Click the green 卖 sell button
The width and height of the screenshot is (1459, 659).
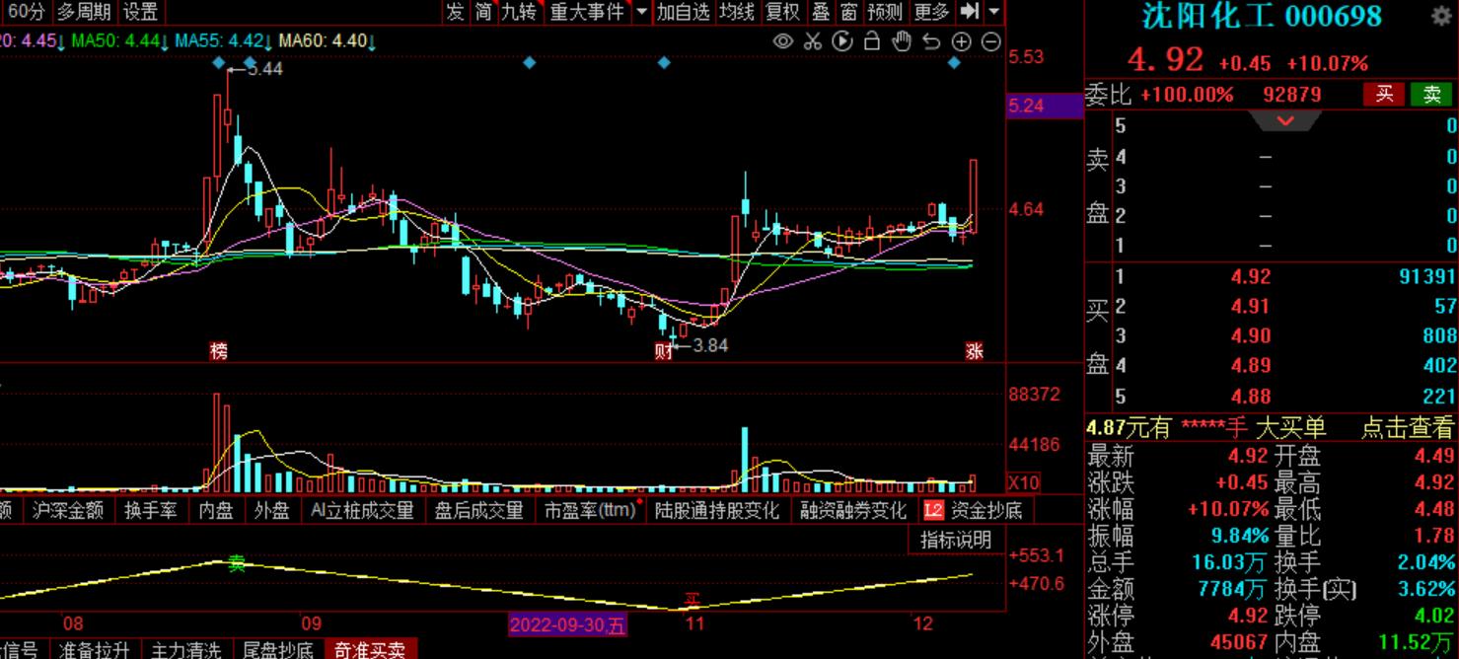1431,94
